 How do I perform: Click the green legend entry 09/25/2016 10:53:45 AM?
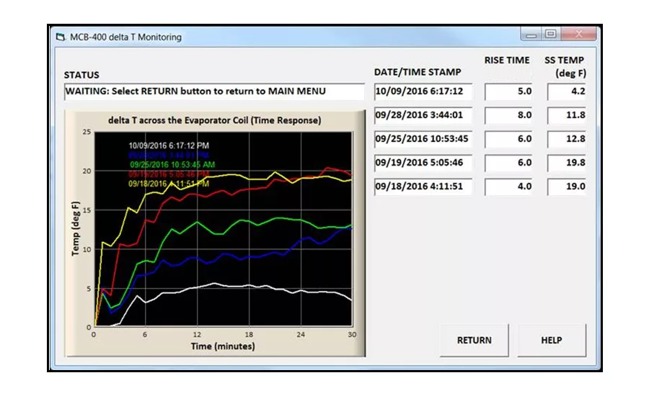(172, 164)
